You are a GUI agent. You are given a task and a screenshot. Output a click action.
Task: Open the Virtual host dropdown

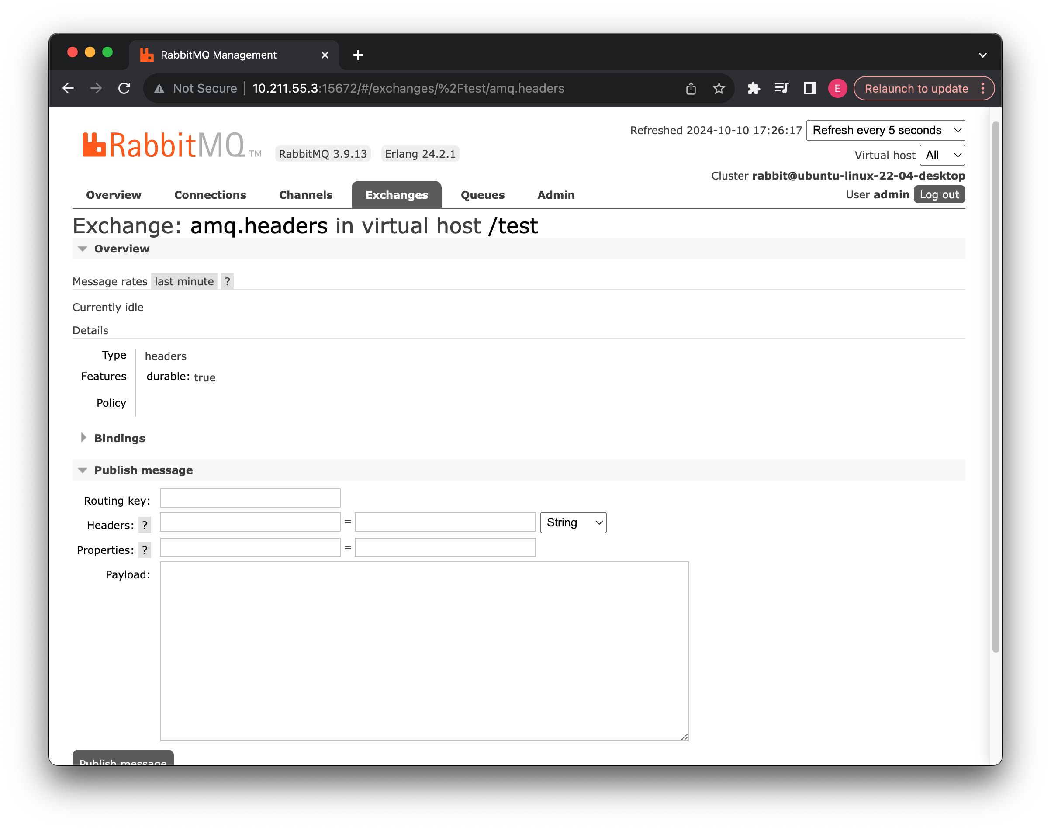(942, 155)
